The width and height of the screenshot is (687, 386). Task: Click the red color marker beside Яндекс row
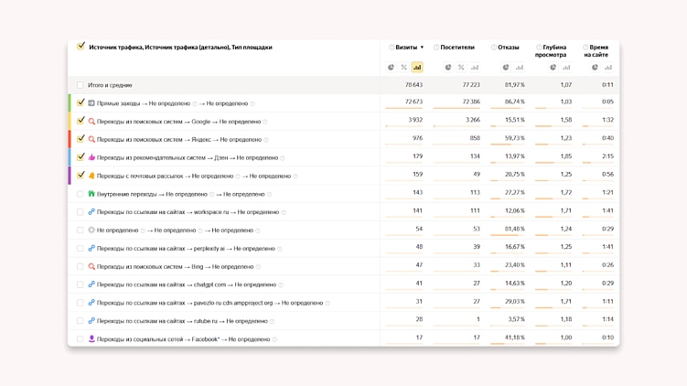click(x=70, y=140)
